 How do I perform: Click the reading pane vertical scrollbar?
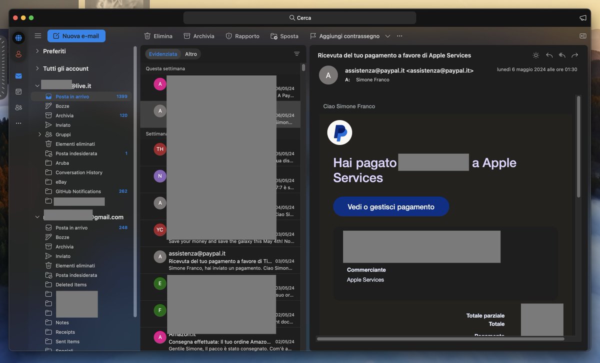click(x=579, y=146)
